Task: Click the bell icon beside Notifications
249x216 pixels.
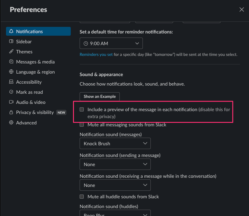Action: click(x=11, y=31)
